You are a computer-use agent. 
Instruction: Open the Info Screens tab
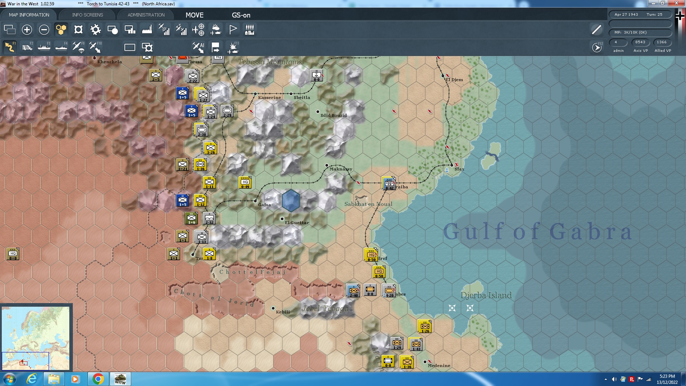tap(88, 15)
